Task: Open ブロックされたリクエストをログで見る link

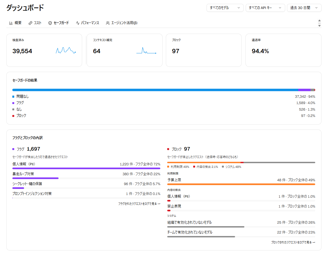Action: click(293, 242)
